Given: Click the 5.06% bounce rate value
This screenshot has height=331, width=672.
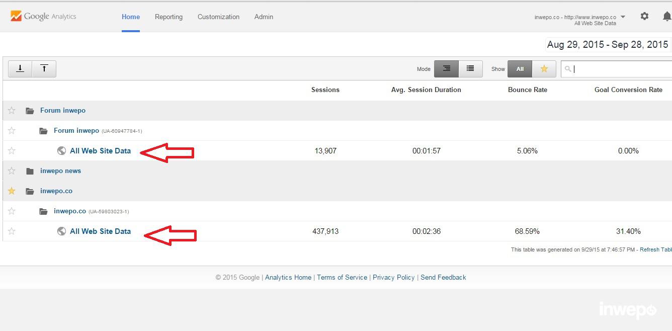Looking at the screenshot, I should point(527,150).
